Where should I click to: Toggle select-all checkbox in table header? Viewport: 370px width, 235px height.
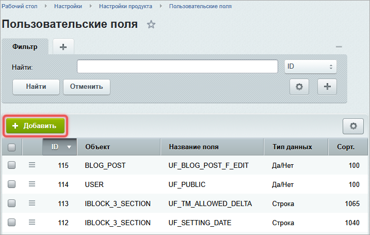[x=12, y=147]
